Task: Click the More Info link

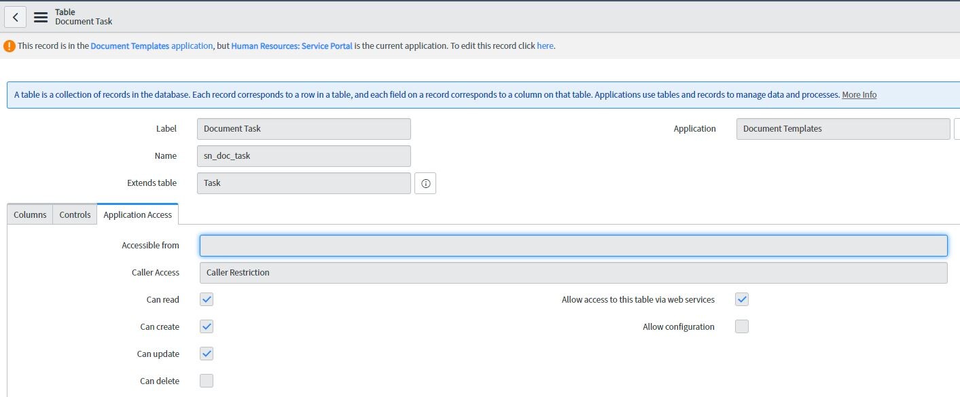Action: coord(859,95)
